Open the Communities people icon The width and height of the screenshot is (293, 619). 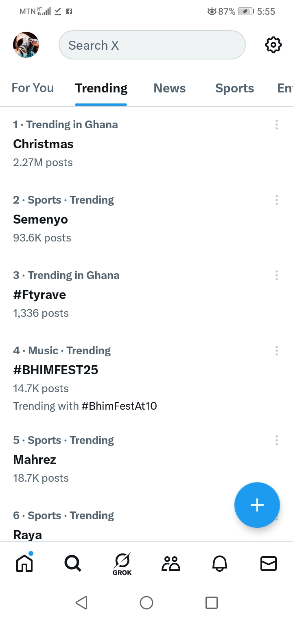point(171,563)
